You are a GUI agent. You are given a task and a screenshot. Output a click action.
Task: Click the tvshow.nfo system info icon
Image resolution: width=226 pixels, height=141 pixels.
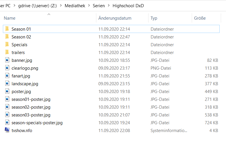(x=7, y=130)
